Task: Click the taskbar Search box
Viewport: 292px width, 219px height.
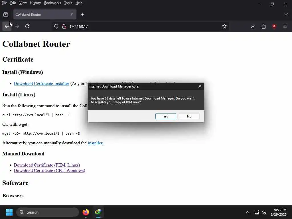Action: [48, 212]
